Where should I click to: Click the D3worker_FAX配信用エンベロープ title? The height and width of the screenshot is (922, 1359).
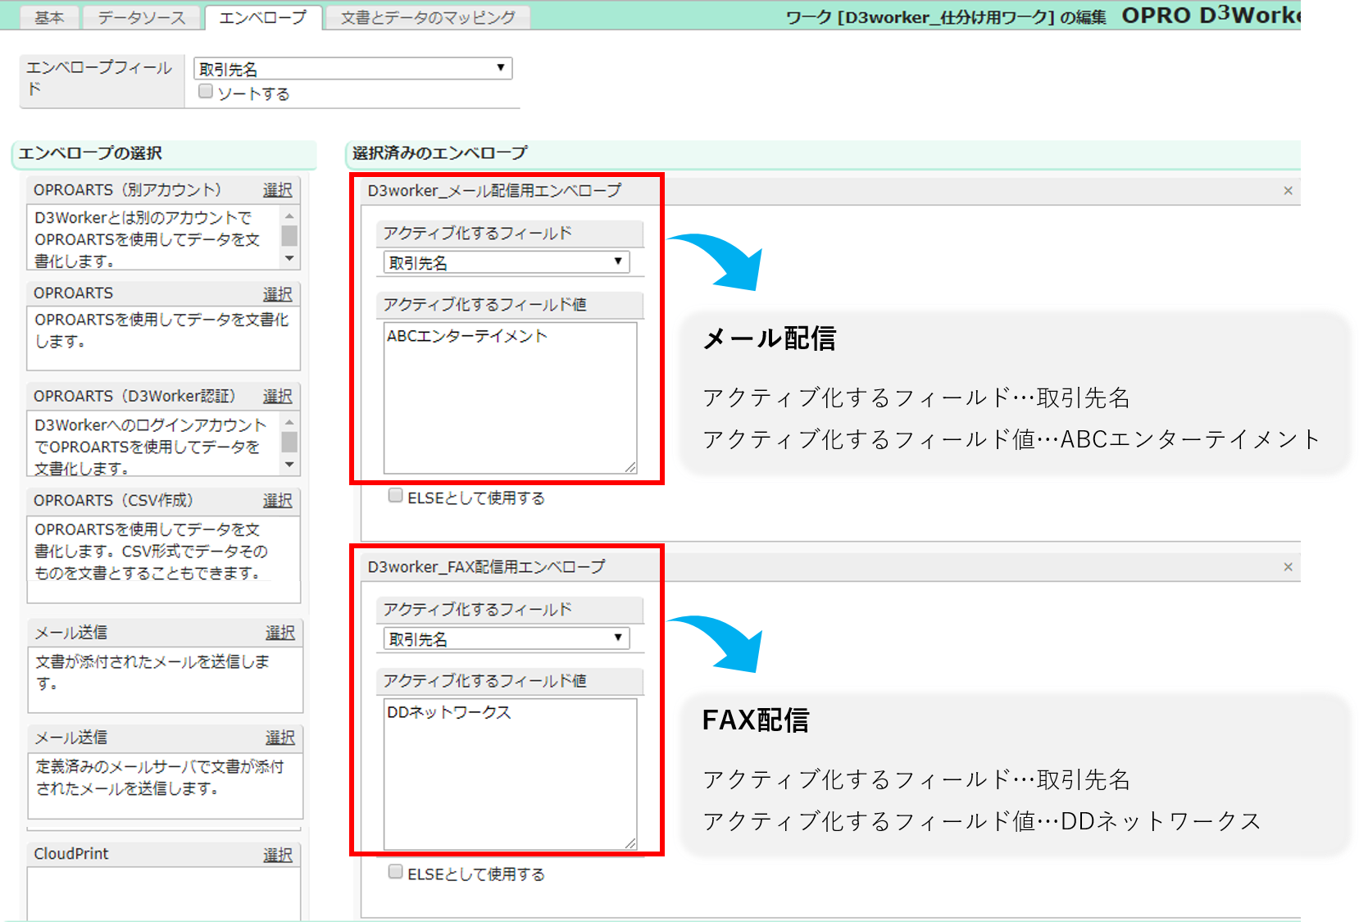(486, 567)
